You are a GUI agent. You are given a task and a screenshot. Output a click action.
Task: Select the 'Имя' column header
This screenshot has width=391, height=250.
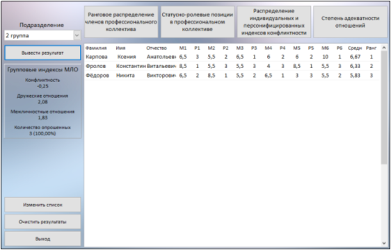120,48
